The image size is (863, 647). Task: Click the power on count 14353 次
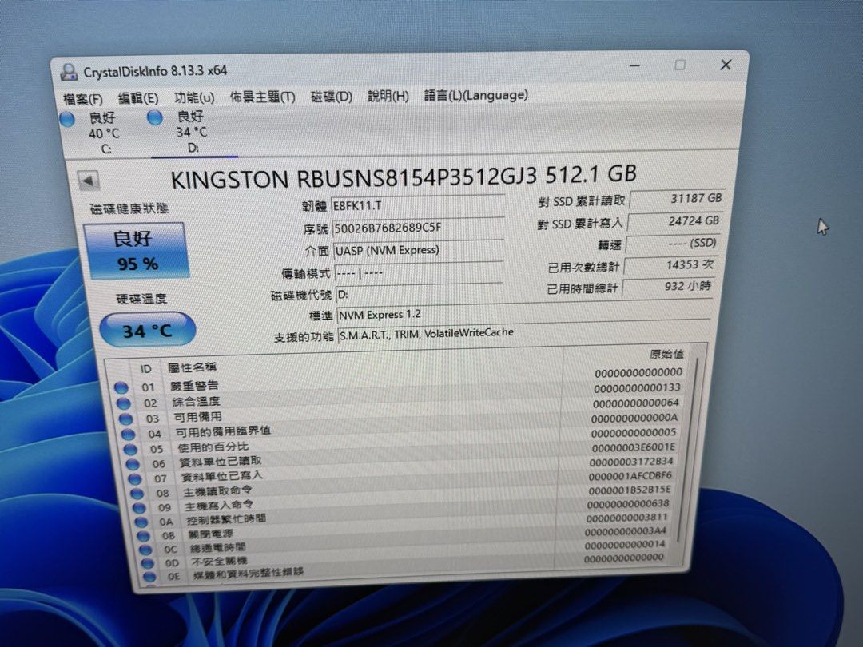670,265
